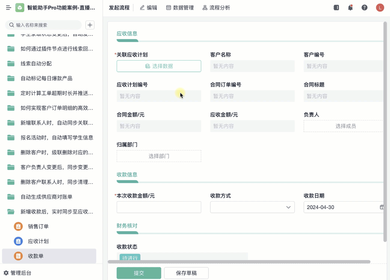Open the 数据管理 tab
The width and height of the screenshot is (390, 280).
180,8
